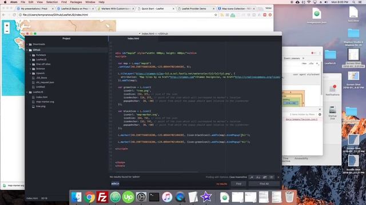Viewport: 366px width, 205px height.
Task: Click Chrome's back arrow button
Action: pyautogui.click(x=4, y=15)
